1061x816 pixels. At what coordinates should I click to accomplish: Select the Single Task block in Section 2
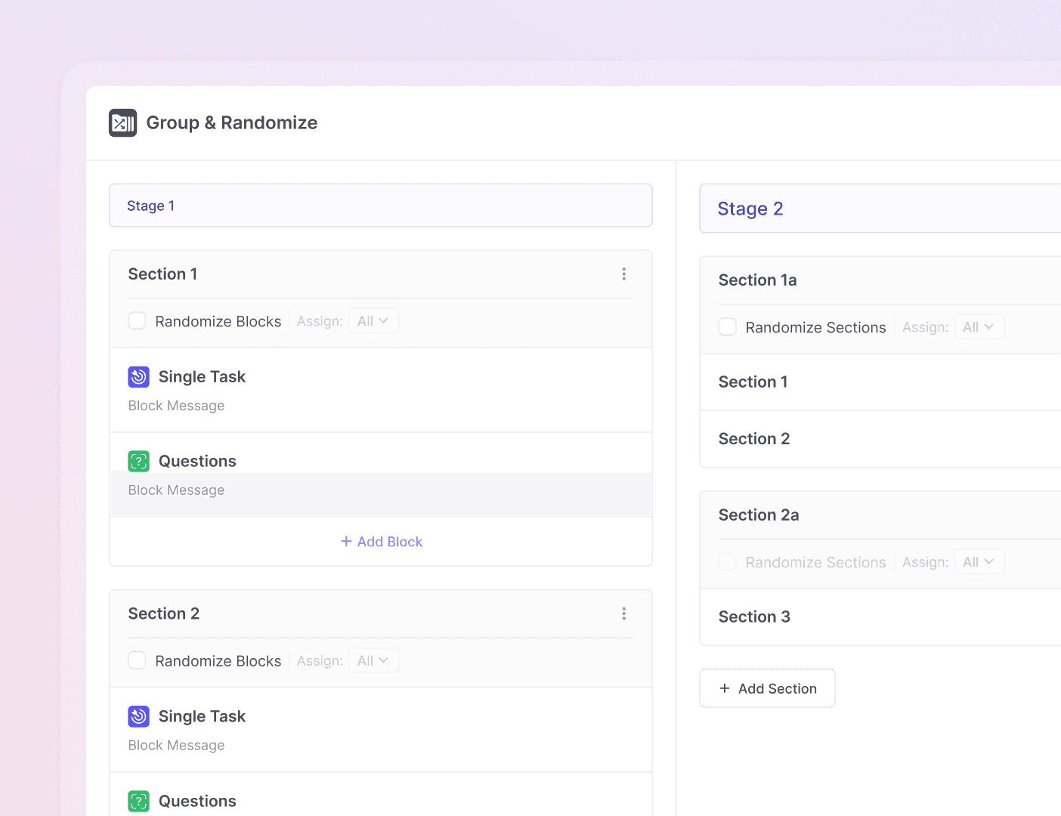381,730
